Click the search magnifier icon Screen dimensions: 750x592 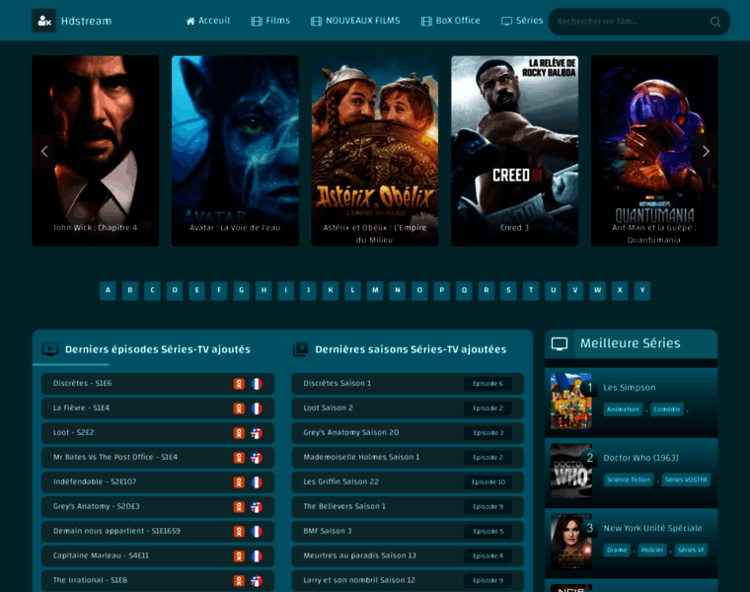tap(715, 22)
